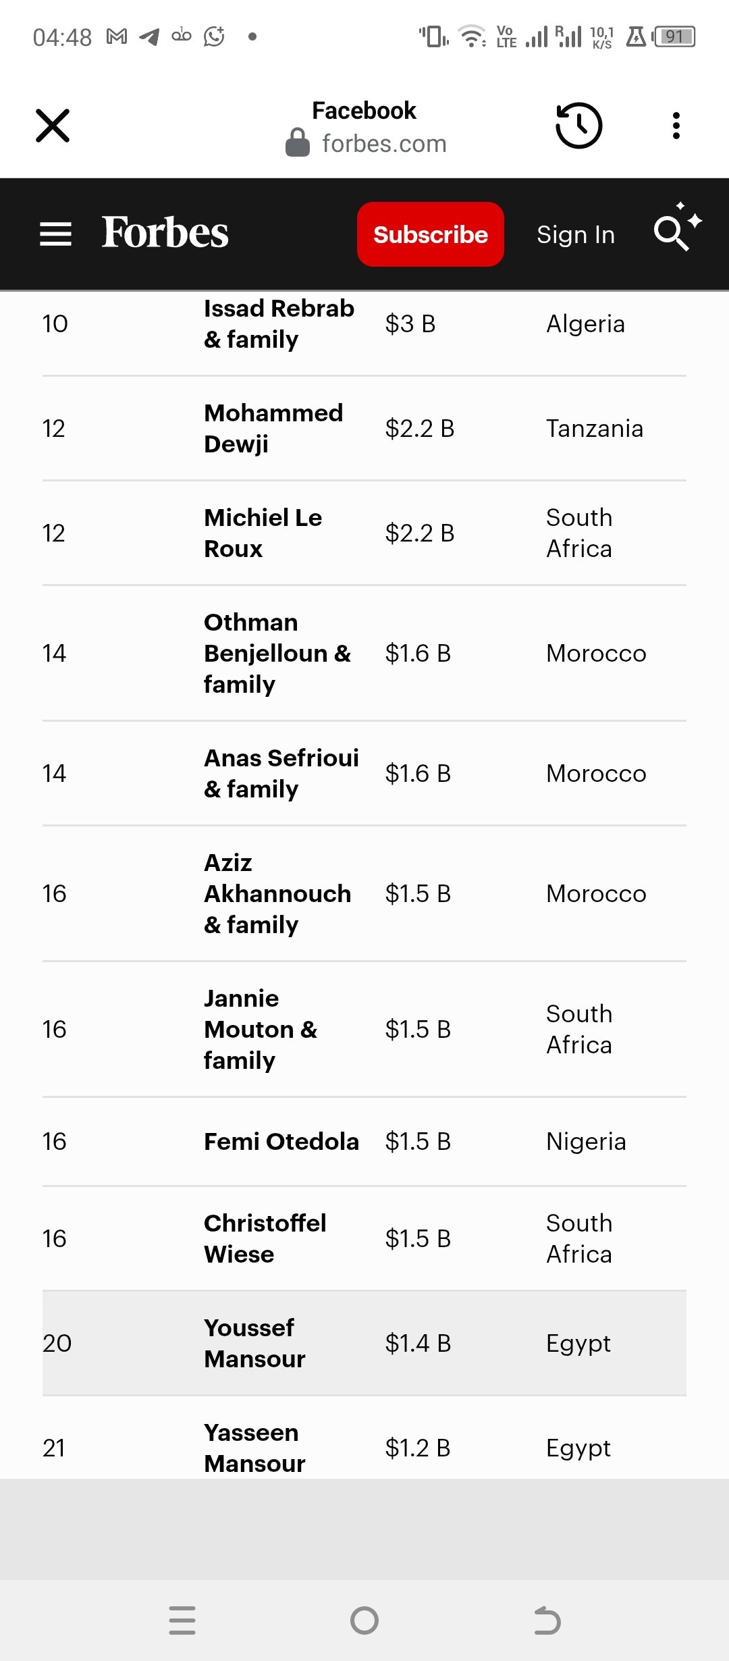The height and width of the screenshot is (1661, 729).
Task: Click the Sign In link
Action: click(x=576, y=235)
